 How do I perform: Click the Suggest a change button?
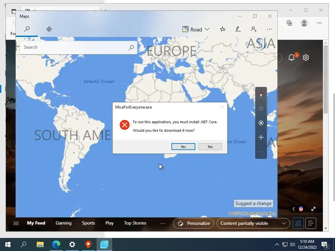(x=254, y=203)
